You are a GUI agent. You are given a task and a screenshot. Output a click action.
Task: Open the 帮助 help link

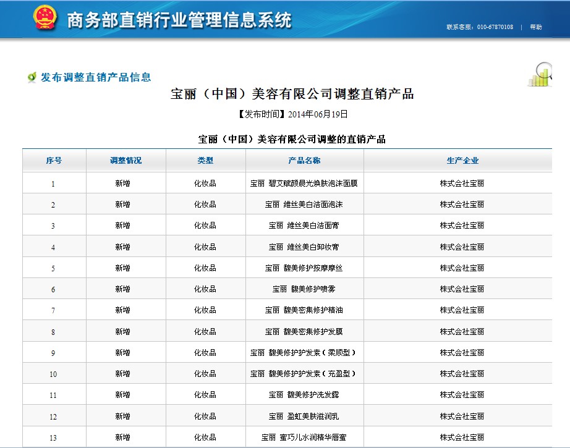coord(535,27)
